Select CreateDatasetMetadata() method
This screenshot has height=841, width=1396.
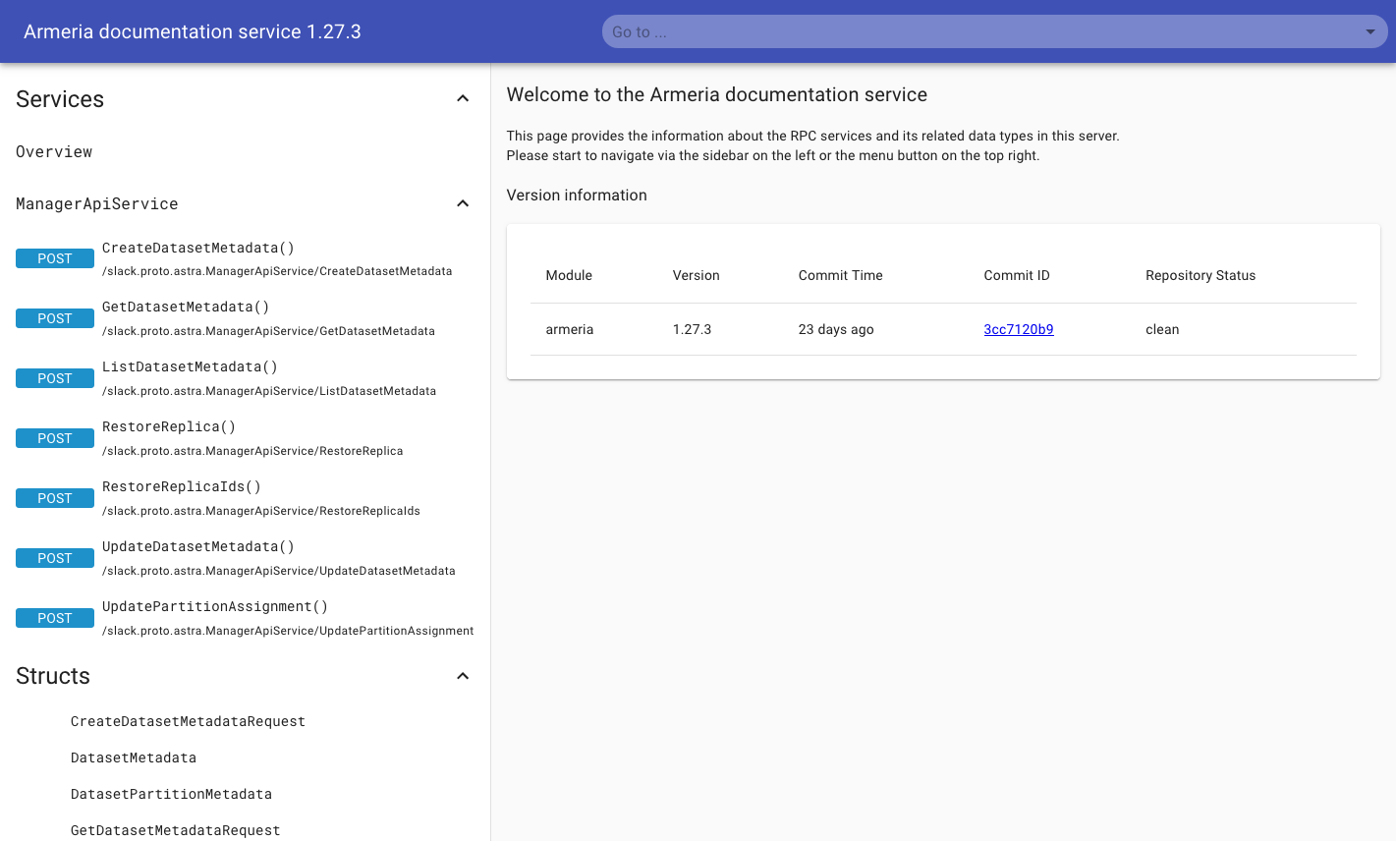coord(198,248)
